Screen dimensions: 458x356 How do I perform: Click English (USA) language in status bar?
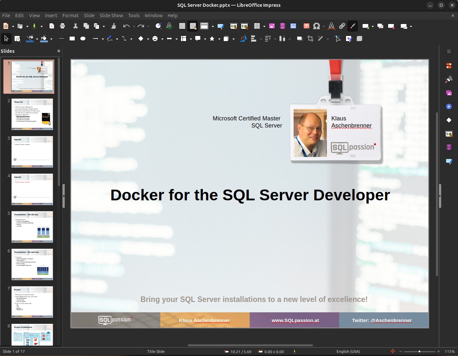click(348, 351)
